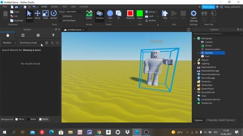Toggle Anchor for the selection
This screenshot has width=243, height=136.
click(x=150, y=20)
